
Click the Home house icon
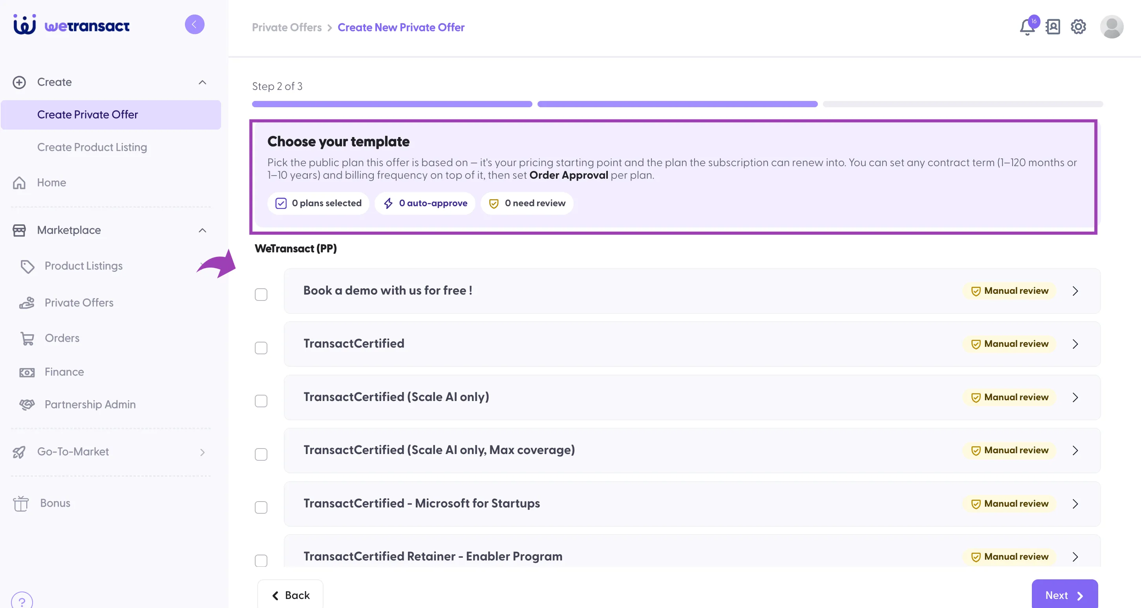pyautogui.click(x=19, y=183)
